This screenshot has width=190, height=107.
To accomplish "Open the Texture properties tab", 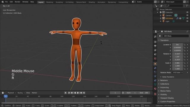I will tap(155, 94).
